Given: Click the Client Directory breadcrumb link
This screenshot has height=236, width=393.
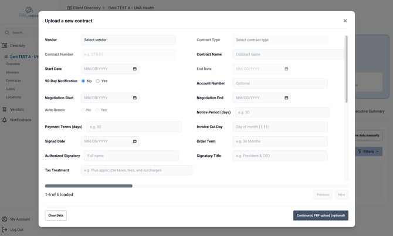Looking at the screenshot, I should [86, 8].
